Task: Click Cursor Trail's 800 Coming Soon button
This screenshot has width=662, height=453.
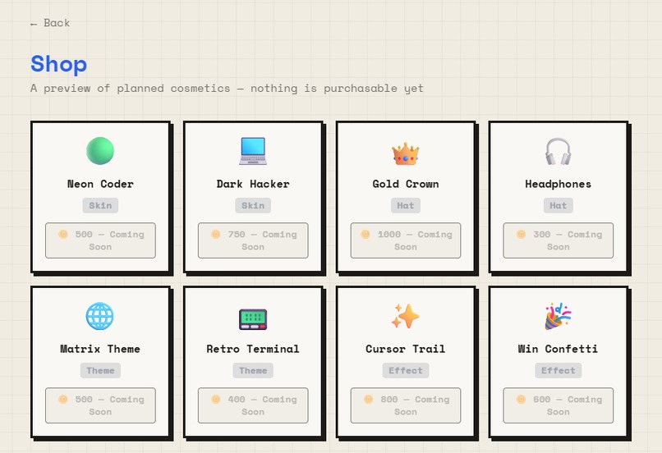Action: [x=406, y=405]
